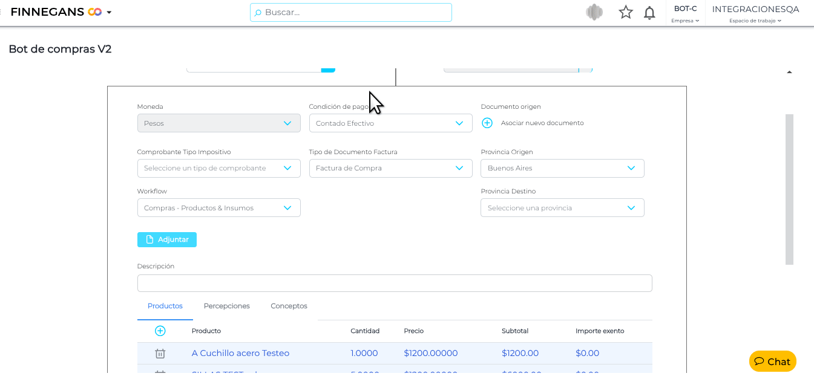Click the voice assistant waveform icon

[x=594, y=12]
